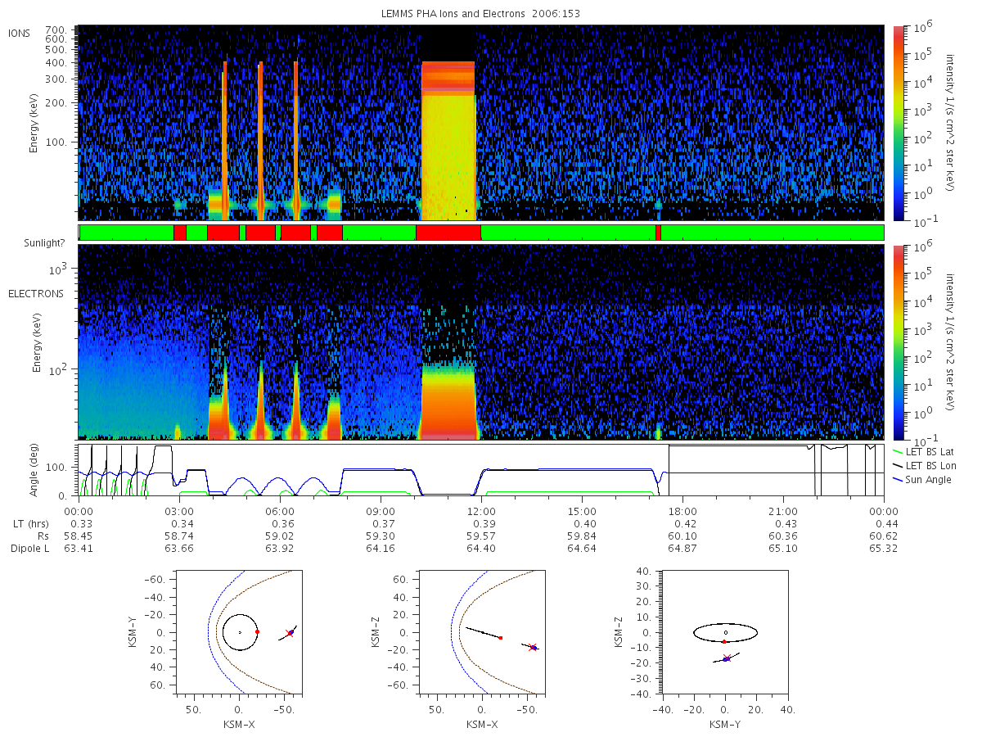Click "KSM-X" under the leftmost orbit plot
This screenshot has height=737, width=982.
coord(238,725)
